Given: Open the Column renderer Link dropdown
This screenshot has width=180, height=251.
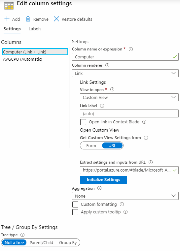Looking at the screenshot, I should pyautogui.click(x=125, y=73).
